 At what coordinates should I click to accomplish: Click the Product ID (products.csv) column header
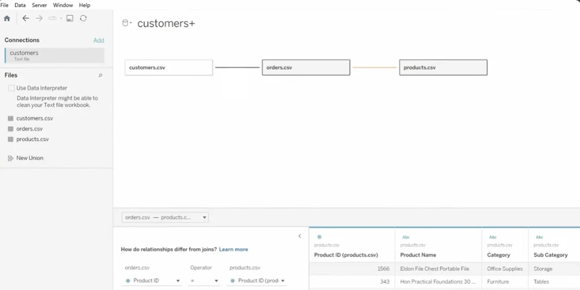[x=346, y=255]
